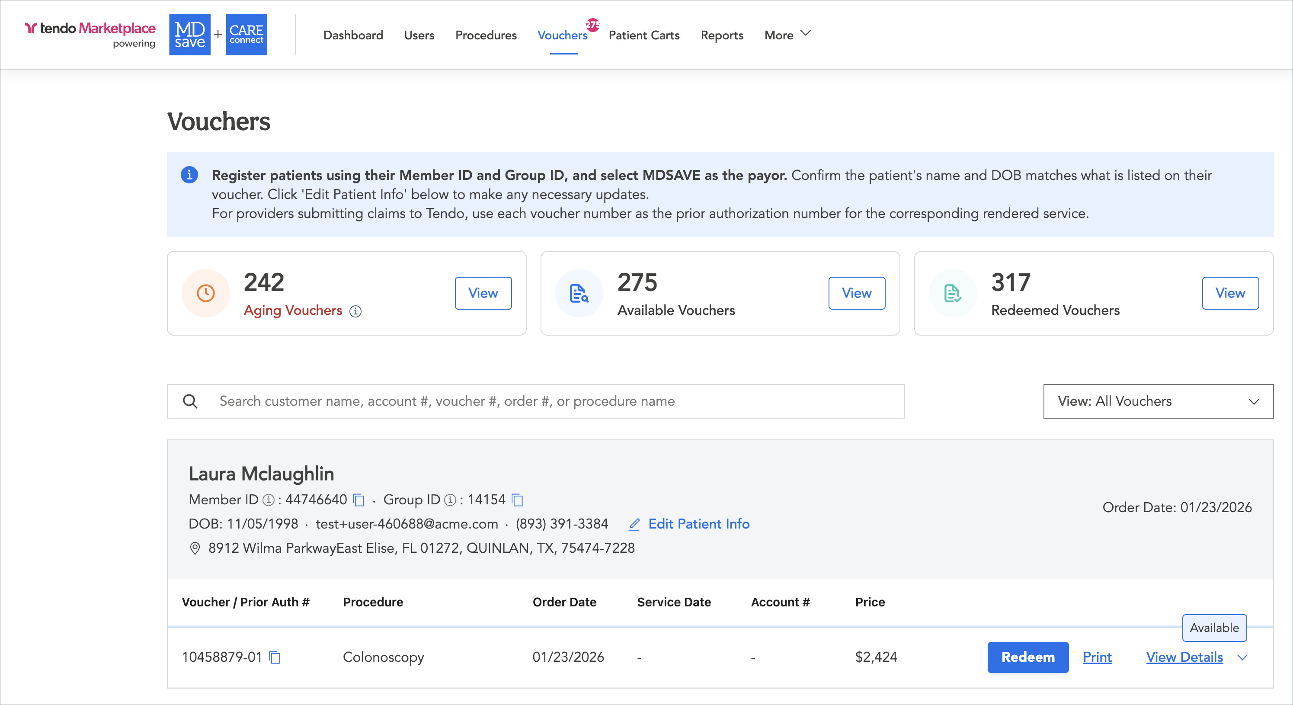Focus the voucher search field

(x=552, y=401)
